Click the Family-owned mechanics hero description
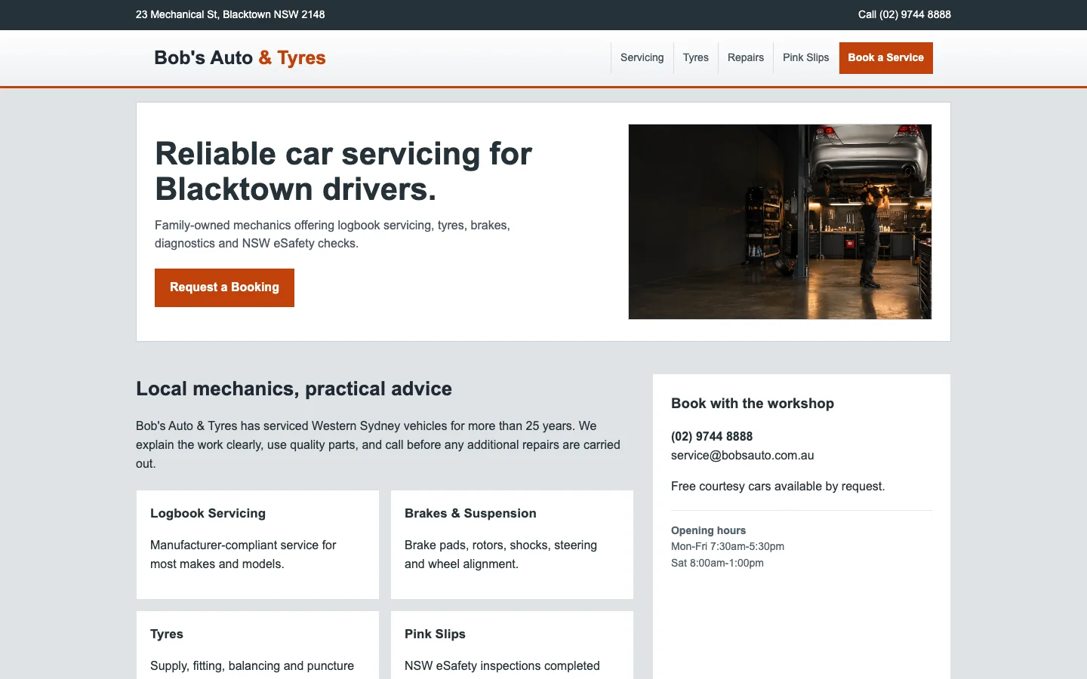The image size is (1087, 679). click(x=332, y=234)
